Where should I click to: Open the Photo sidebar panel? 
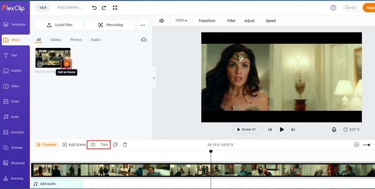(x=12, y=102)
